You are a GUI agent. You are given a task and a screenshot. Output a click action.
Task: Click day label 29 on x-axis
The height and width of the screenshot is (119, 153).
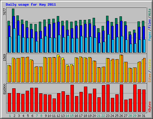[134, 116]
